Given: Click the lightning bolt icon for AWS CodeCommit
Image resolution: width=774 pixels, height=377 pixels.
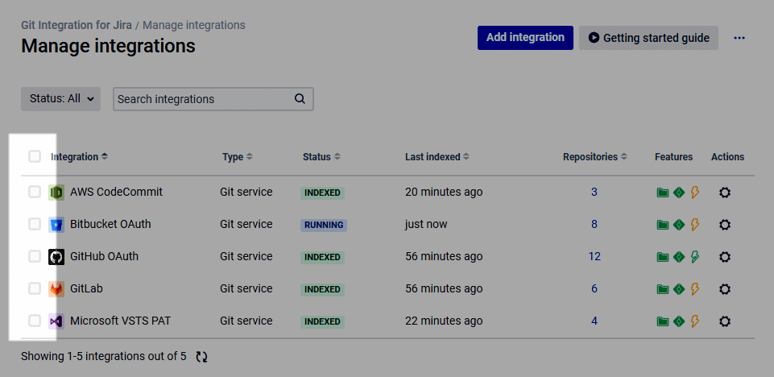Looking at the screenshot, I should (694, 193).
